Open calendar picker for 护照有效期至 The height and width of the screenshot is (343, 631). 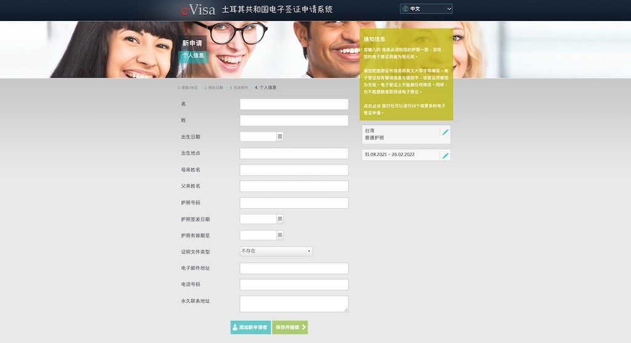point(280,235)
